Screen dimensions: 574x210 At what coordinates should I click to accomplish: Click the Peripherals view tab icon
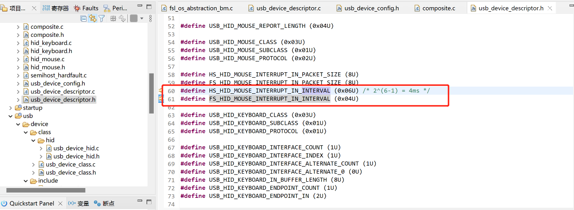[107, 8]
